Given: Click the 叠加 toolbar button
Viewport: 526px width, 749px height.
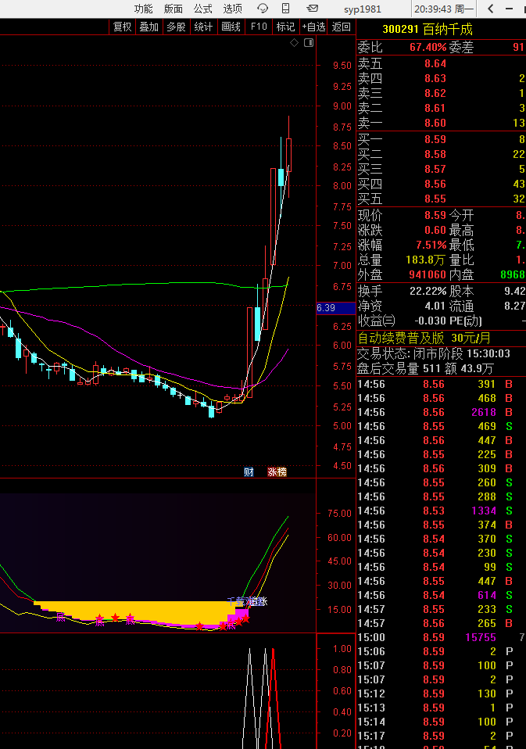Looking at the screenshot, I should [x=149, y=27].
